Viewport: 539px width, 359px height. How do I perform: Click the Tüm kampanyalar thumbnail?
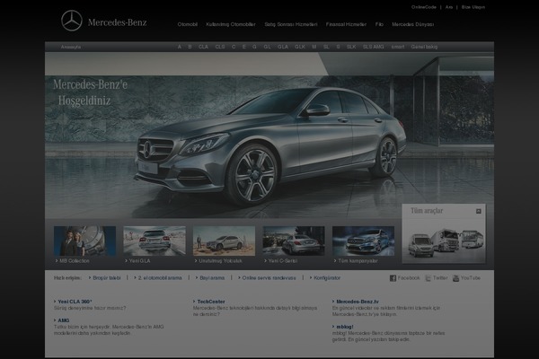(363, 241)
